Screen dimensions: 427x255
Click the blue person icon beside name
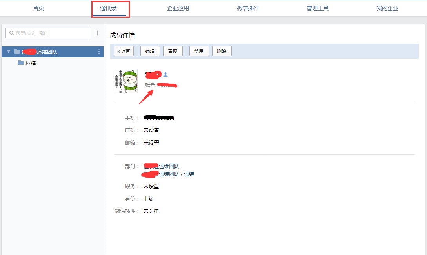point(165,75)
